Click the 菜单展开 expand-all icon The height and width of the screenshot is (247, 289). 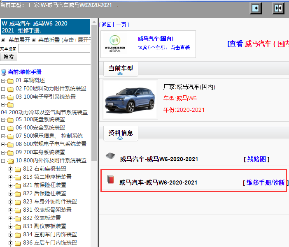[x=3, y=39]
